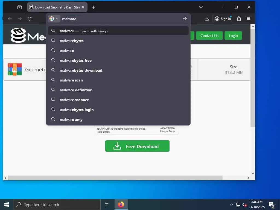Viewport: 280px width, 210px height.
Task: Click the page's vertical scrollbar thumb
Action: pyautogui.click(x=253, y=78)
